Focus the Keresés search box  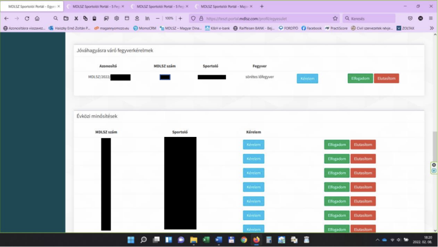tap(371, 18)
